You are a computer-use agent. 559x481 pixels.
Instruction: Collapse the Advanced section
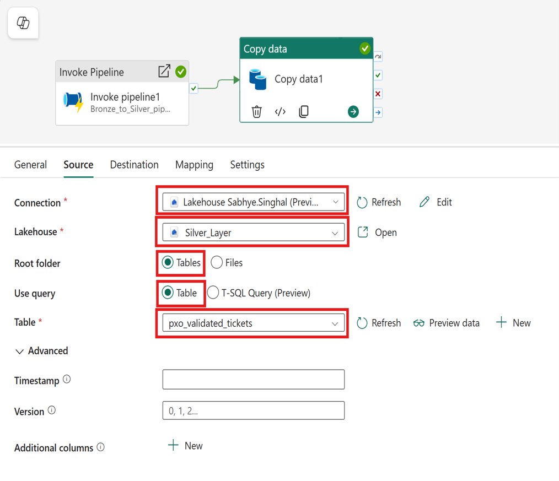point(41,351)
